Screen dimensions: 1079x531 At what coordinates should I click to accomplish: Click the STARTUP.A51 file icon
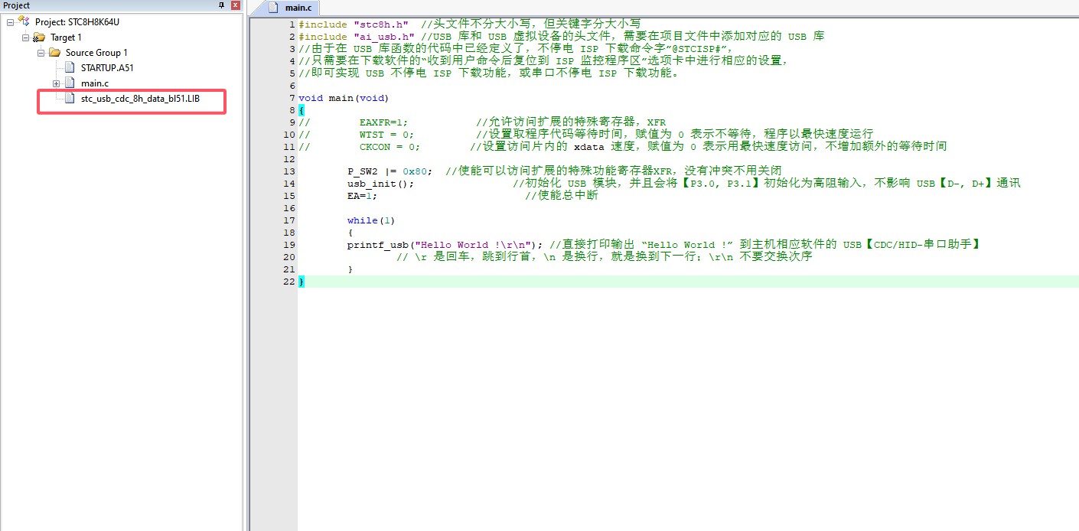point(70,67)
